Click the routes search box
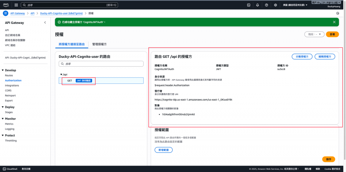Viewport: 346px width, 172px height. (x=101, y=64)
